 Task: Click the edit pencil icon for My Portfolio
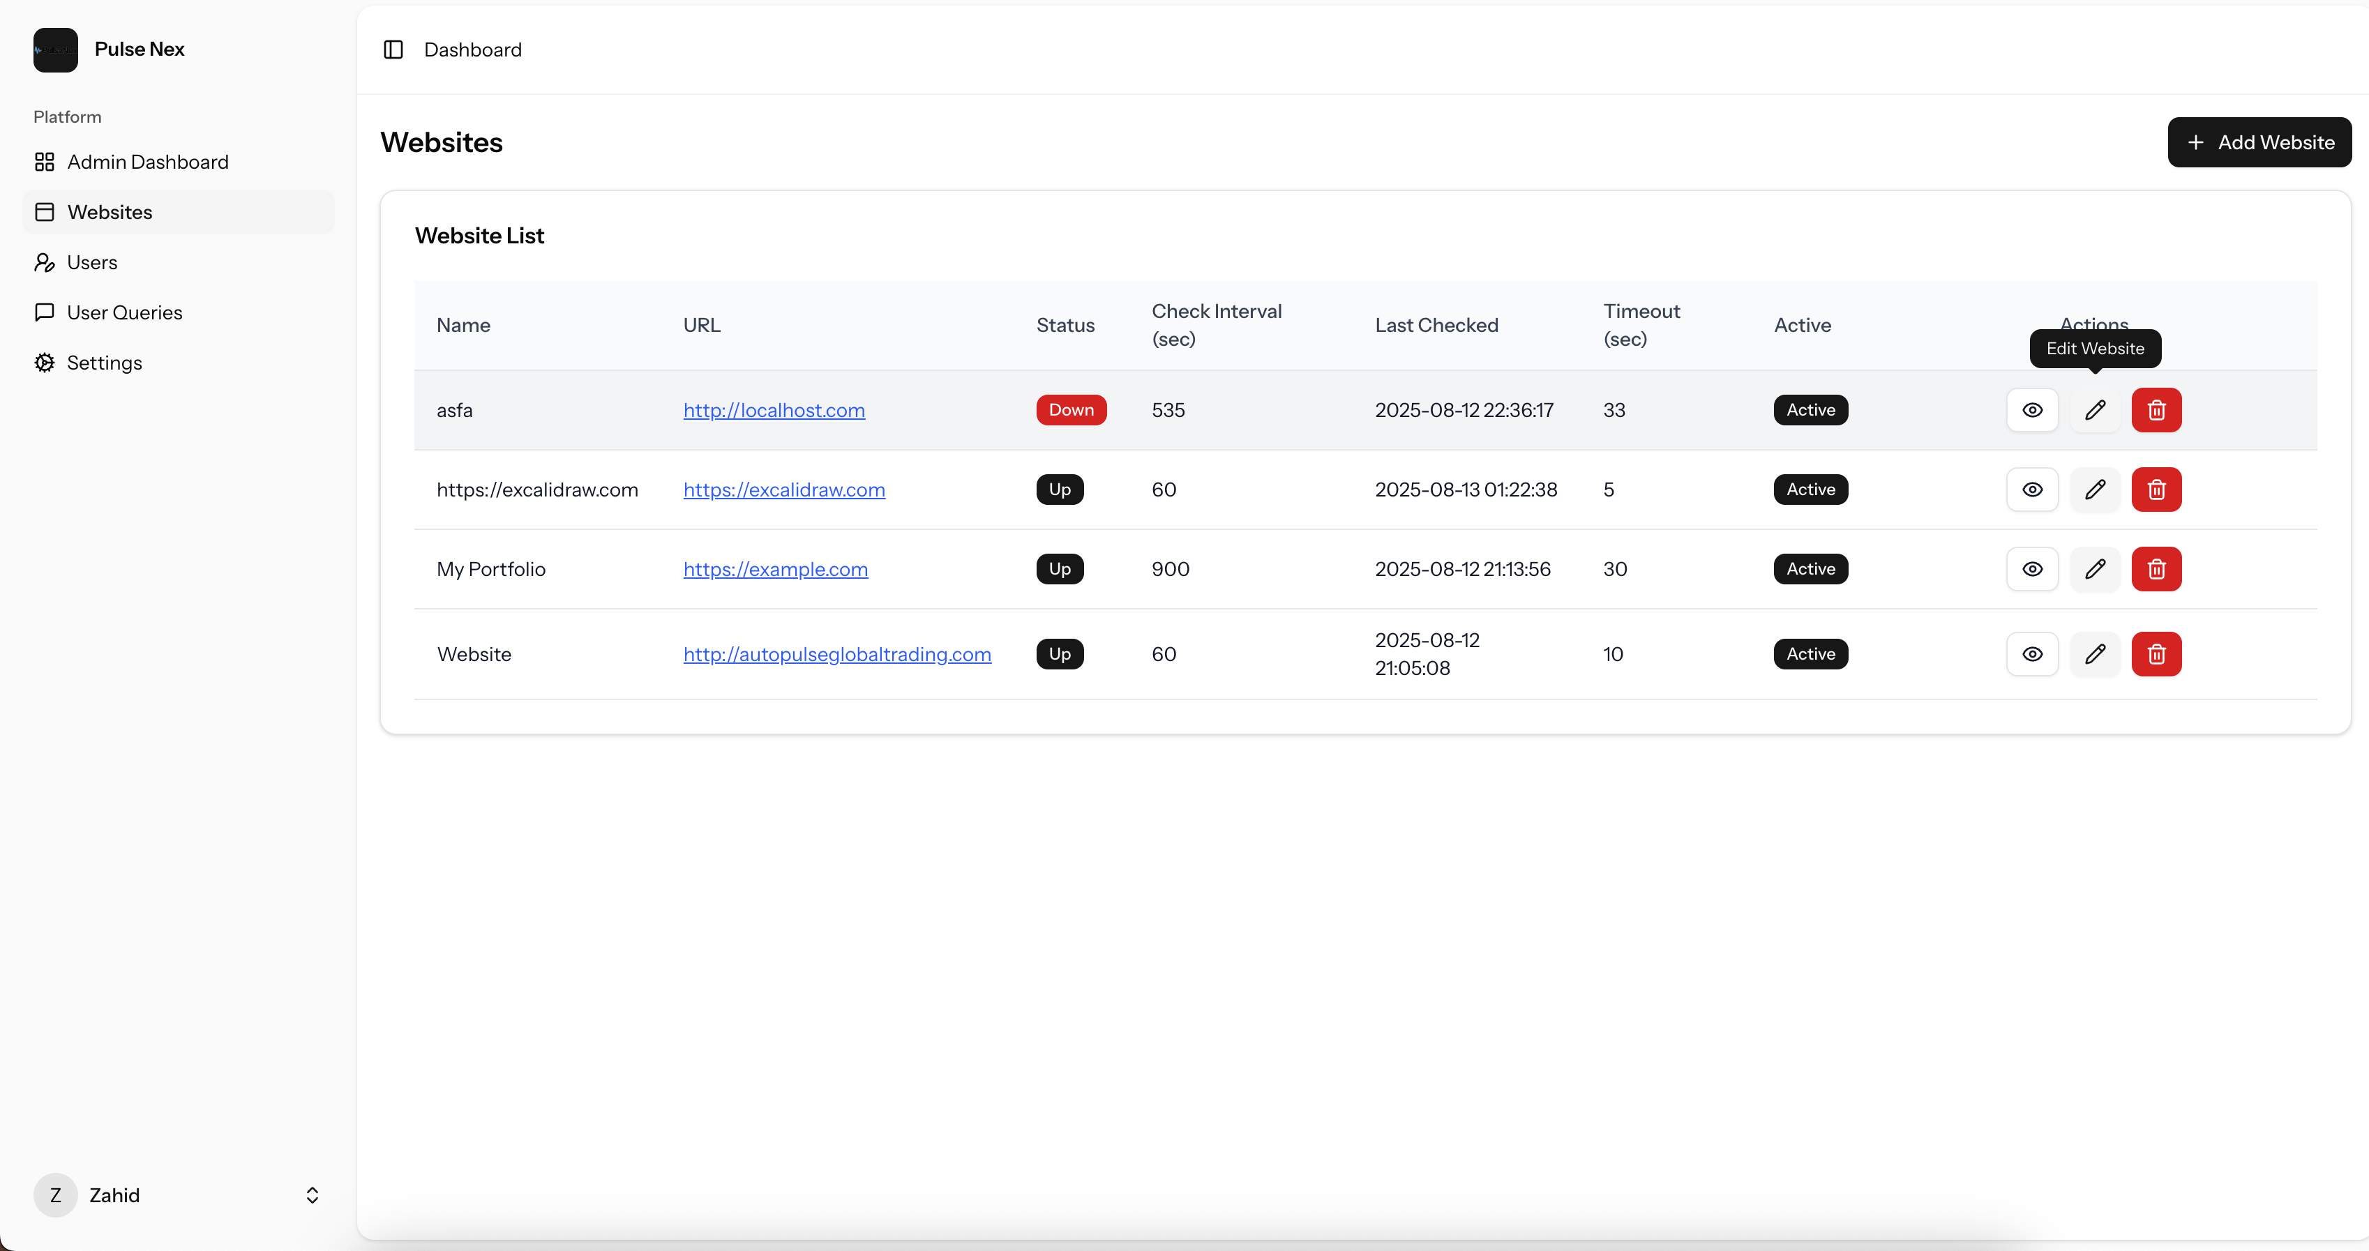pyautogui.click(x=2095, y=568)
